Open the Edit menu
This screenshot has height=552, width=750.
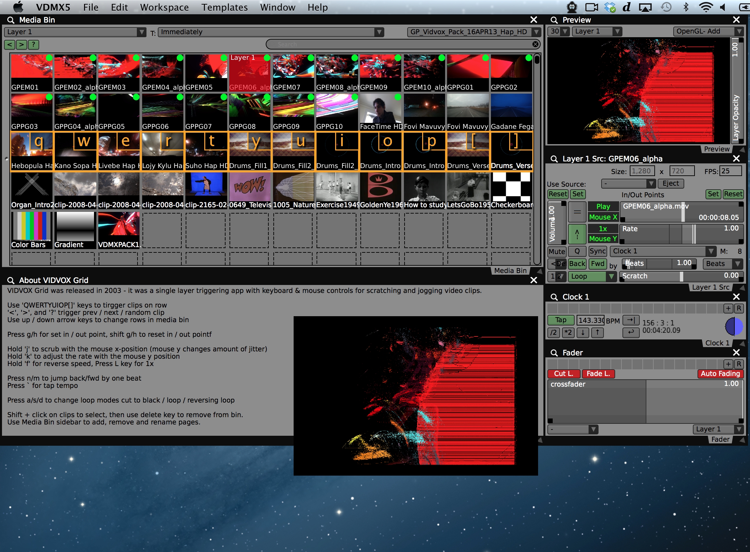click(x=119, y=7)
